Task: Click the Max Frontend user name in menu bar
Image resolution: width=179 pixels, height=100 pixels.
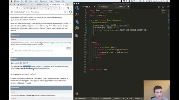Action: (x=157, y=1)
